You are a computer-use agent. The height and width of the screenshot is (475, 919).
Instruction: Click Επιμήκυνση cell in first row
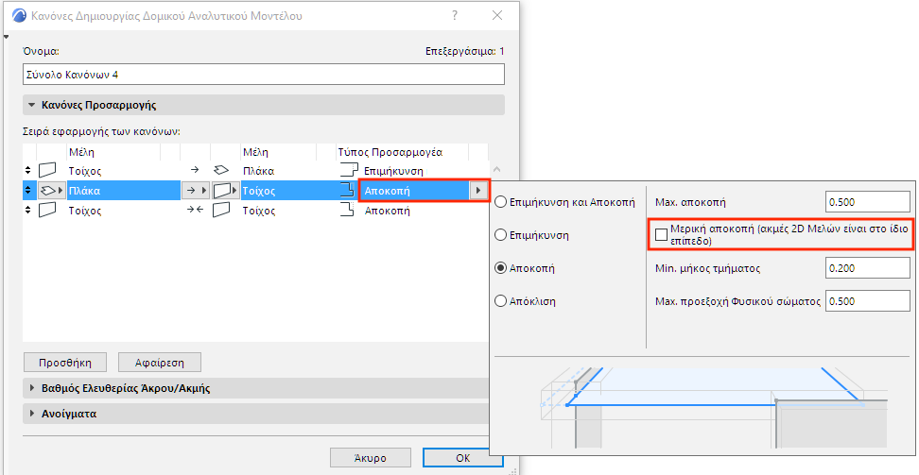[x=393, y=171]
